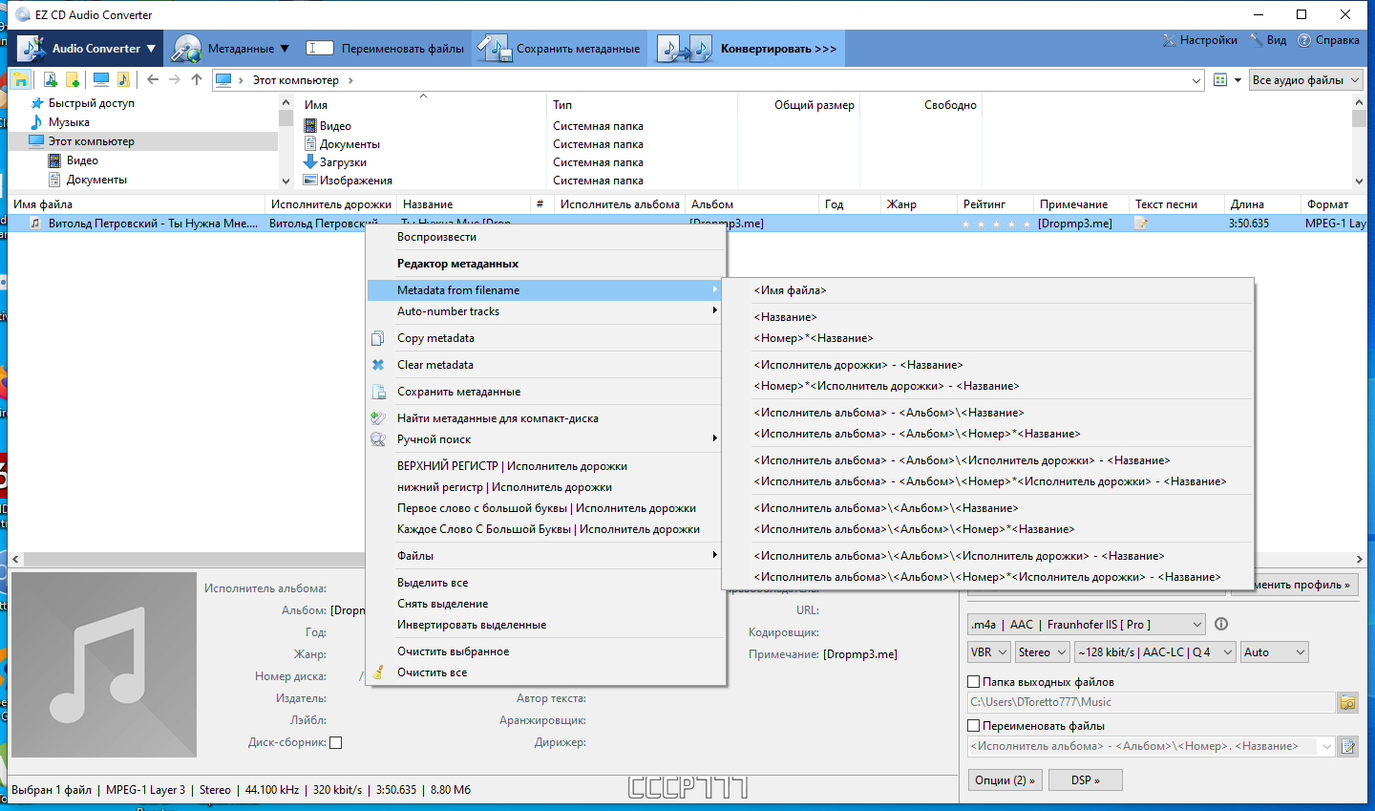Open the Все аудио файлы filter dropdown
This screenshot has width=1375, height=811.
point(1305,80)
